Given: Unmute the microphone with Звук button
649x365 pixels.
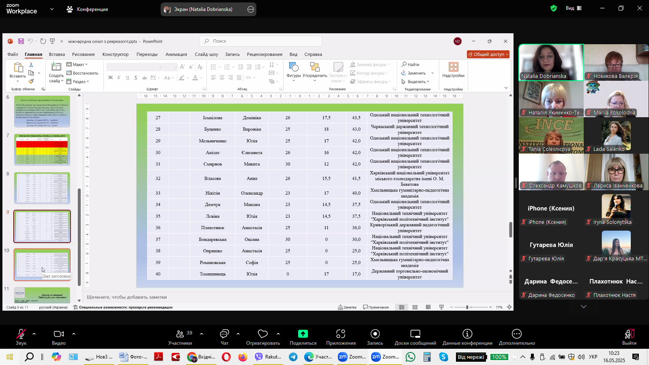Looking at the screenshot, I should (21, 334).
